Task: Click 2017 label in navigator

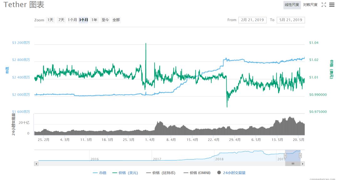Action: pyautogui.click(x=157, y=159)
